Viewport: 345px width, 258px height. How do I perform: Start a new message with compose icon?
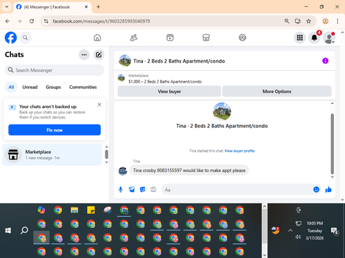click(99, 55)
